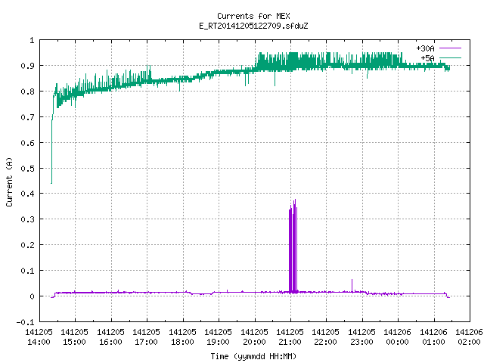Screen dimensions: 484x363
Task: Click the y-axis tick label "0.8"
Action: [x=27, y=92]
